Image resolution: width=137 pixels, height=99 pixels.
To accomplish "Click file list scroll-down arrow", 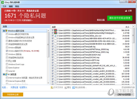I will tap(133, 83).
